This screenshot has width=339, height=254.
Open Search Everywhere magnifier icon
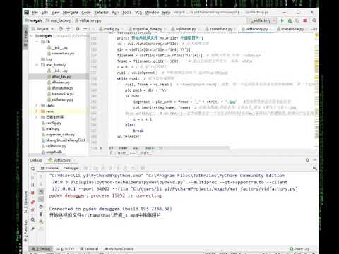pyautogui.click(x=314, y=20)
